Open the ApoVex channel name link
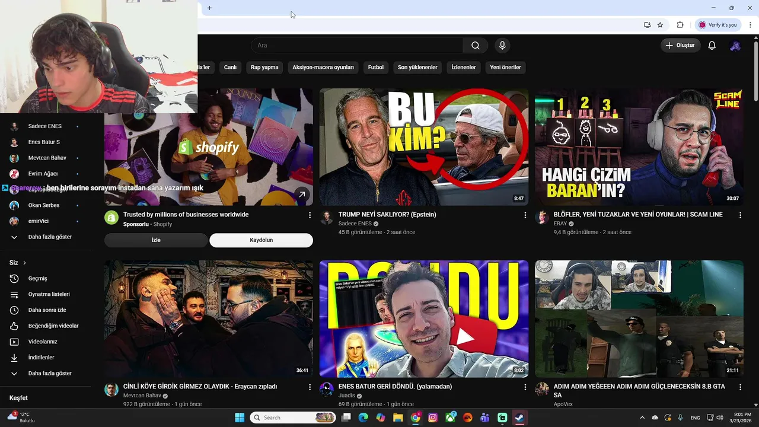 [563, 404]
